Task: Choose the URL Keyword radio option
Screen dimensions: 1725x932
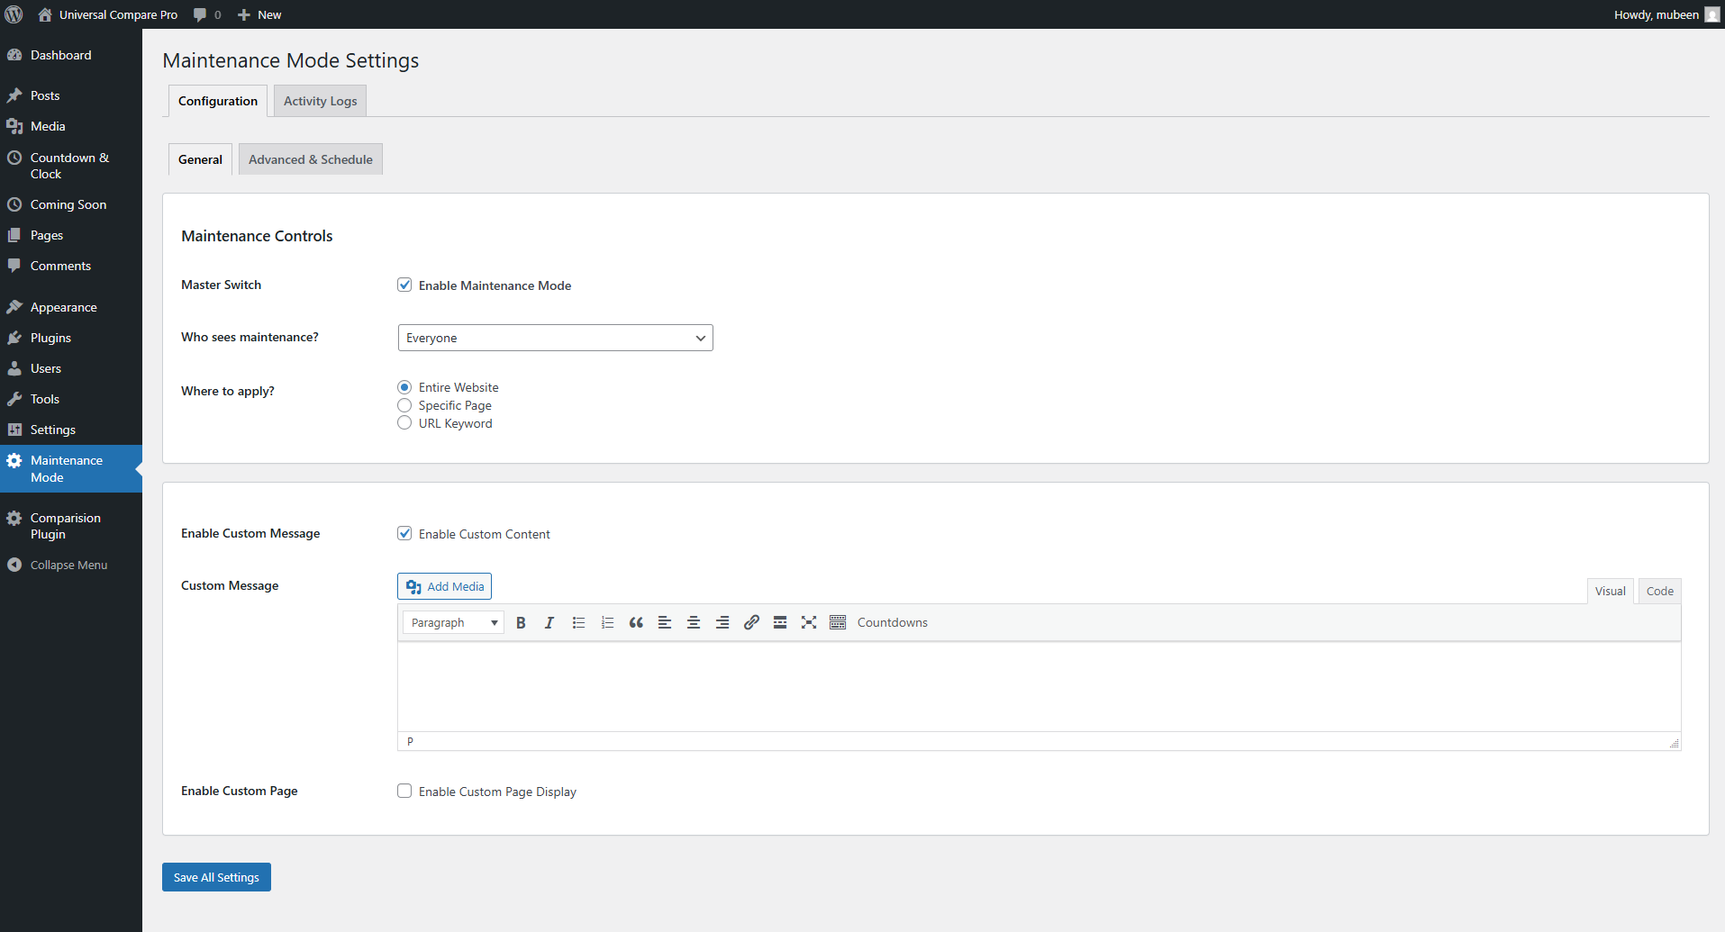Action: click(404, 424)
